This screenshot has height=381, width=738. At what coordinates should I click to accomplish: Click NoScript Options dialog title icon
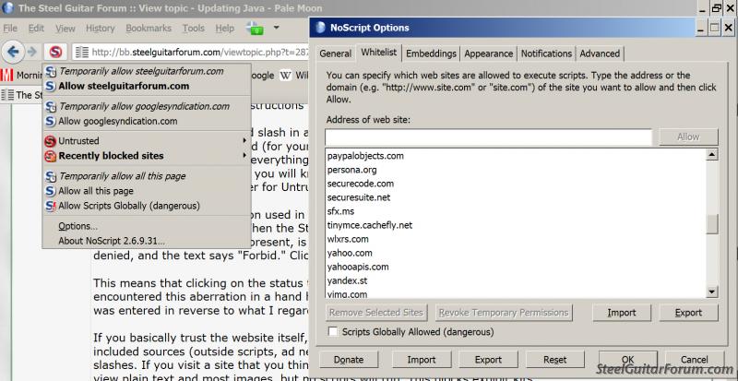click(320, 28)
